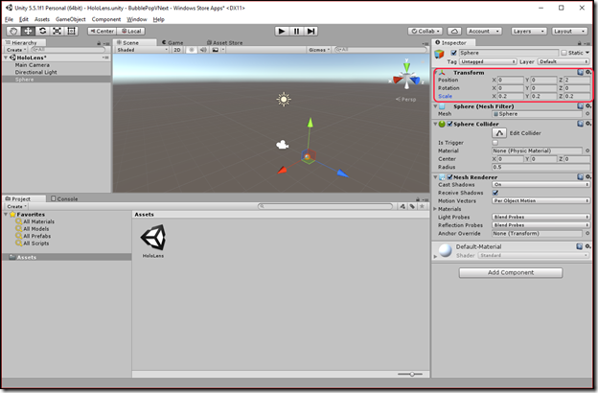Collapse the HoloLens scene in Hierarchy
The image size is (598, 393).
click(6, 58)
